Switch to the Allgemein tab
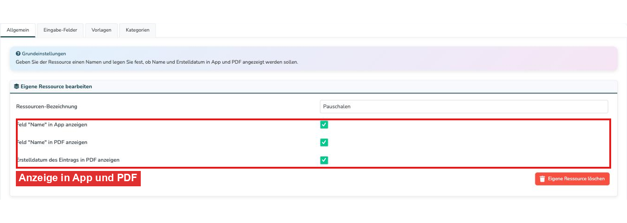627x223 pixels. point(18,30)
